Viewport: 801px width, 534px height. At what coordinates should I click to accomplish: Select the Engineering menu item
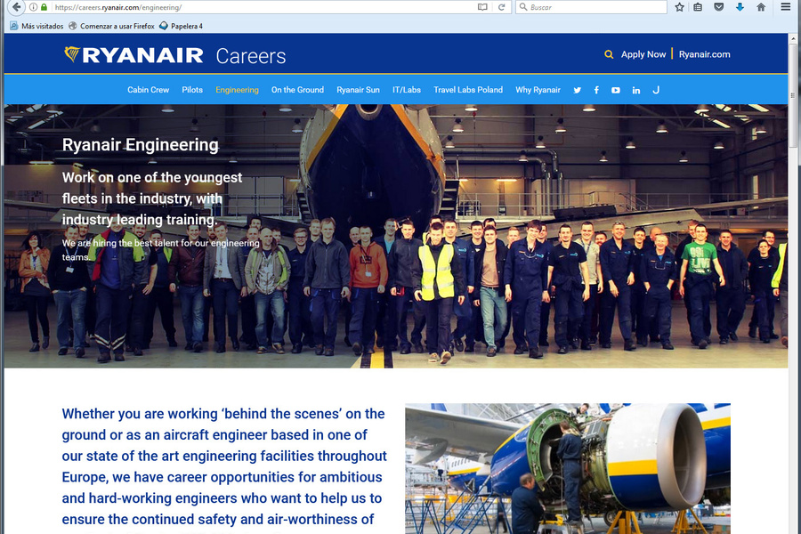[237, 90]
